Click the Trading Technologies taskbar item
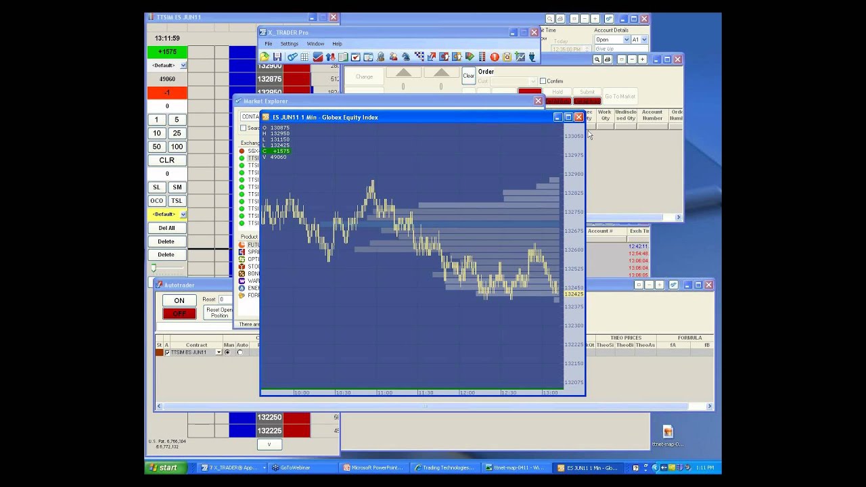866x487 pixels. 445,467
